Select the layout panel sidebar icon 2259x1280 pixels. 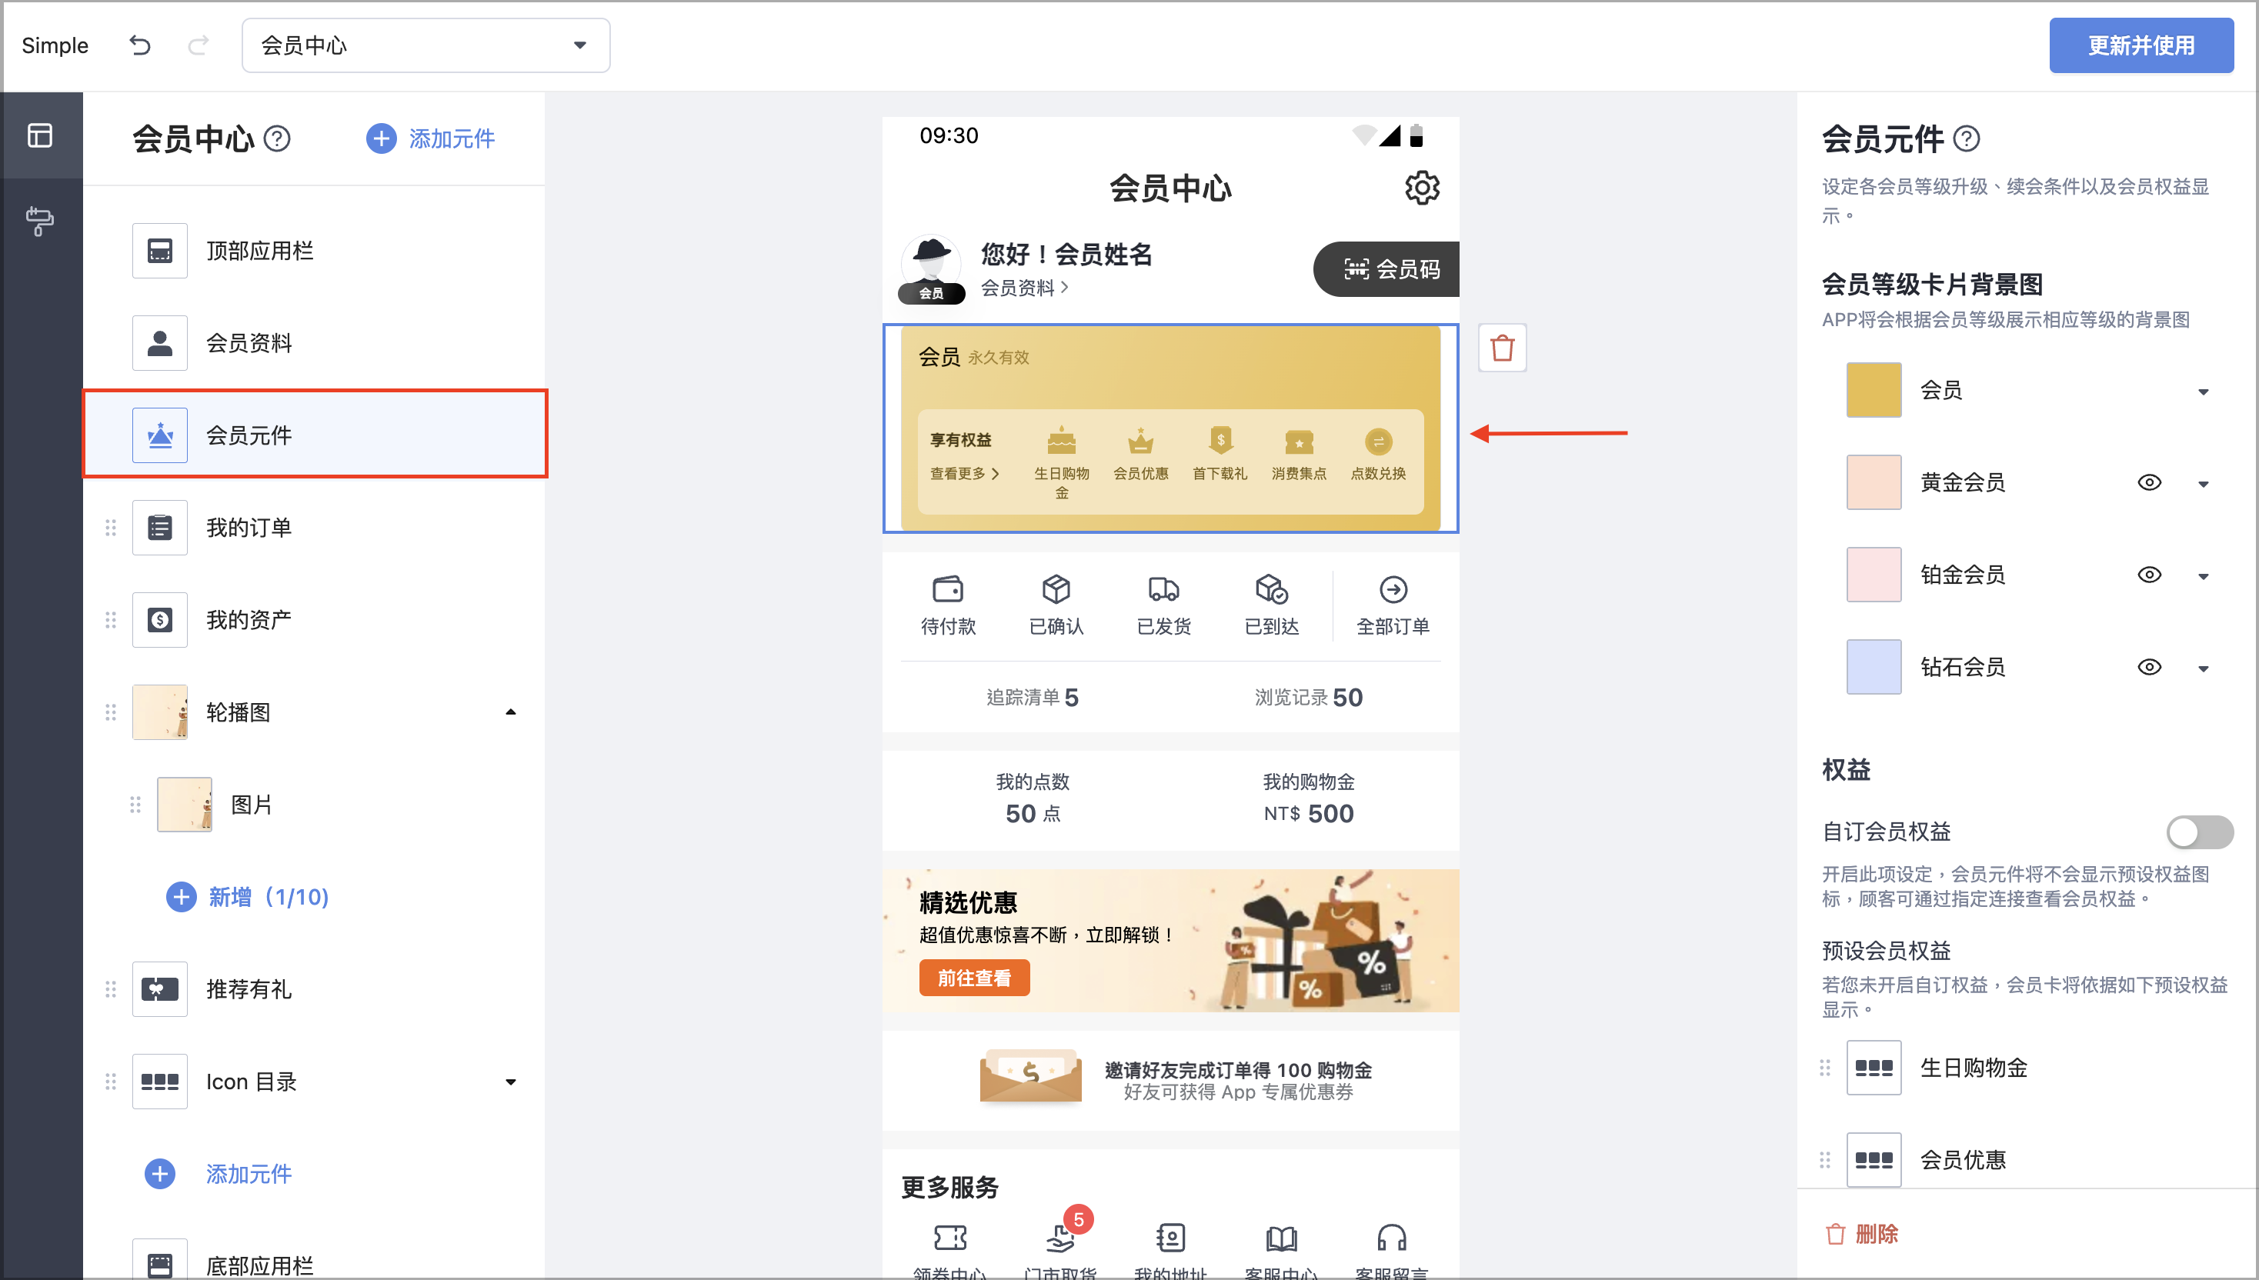tap(41, 135)
